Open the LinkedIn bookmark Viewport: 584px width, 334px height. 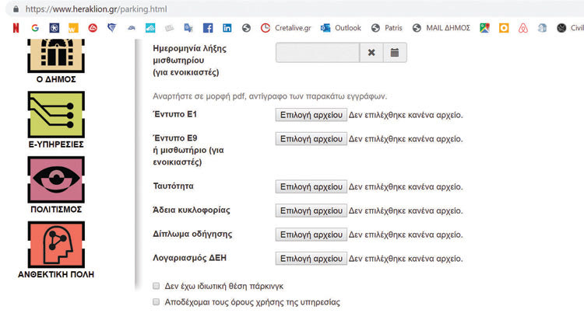[x=227, y=28]
